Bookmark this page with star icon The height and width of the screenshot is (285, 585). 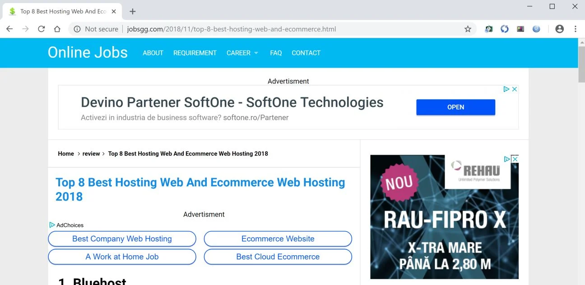click(x=468, y=29)
